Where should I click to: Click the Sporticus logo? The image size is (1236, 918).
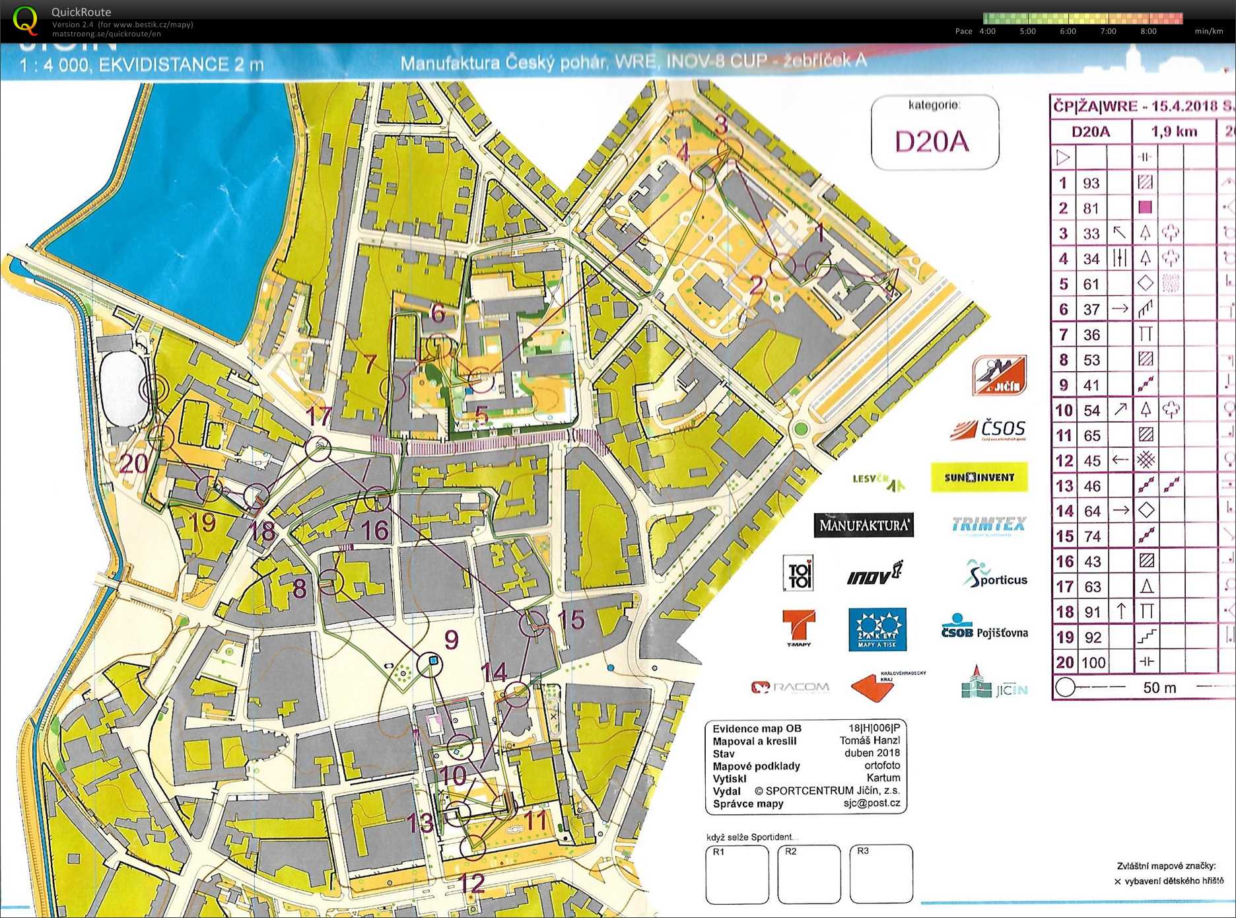995,575
